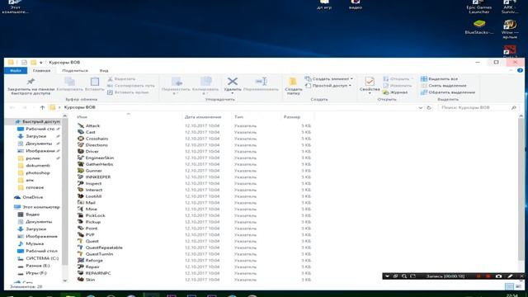Click the Копировать ribbon icon
Image resolution: width=528 pixels, height=297 pixels.
(69, 82)
